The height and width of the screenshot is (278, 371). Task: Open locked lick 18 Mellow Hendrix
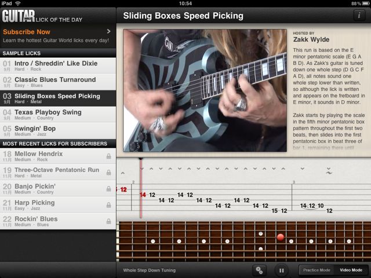(58, 156)
